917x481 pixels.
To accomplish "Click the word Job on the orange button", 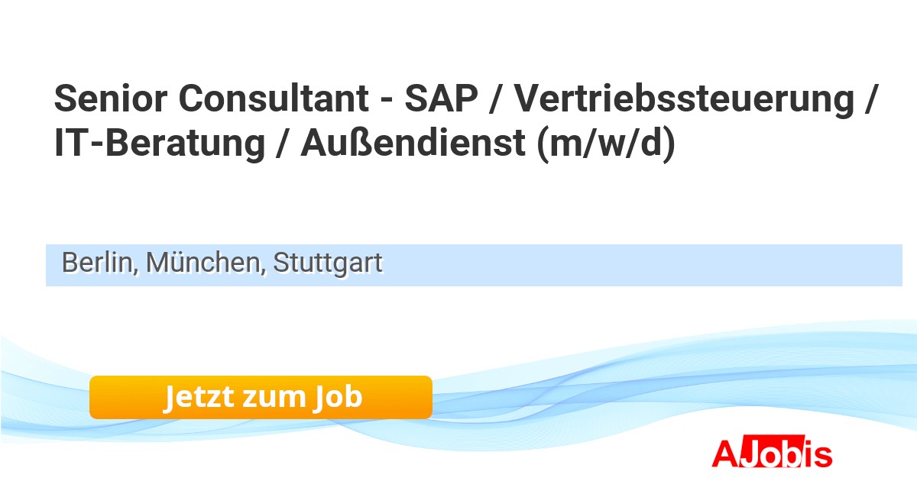I will click(x=336, y=397).
